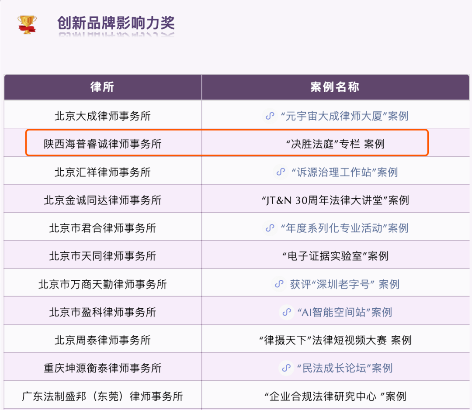Open the "年度系列化专业活动"案例 link
Image resolution: width=472 pixels, height=410 pixels.
click(344, 228)
